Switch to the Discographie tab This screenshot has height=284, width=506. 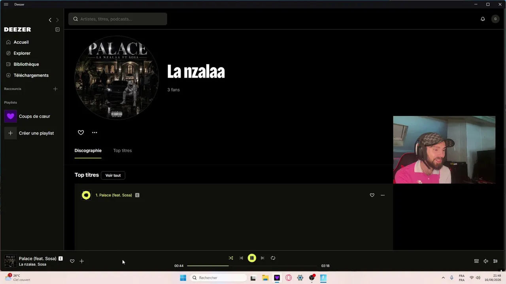[x=88, y=150]
